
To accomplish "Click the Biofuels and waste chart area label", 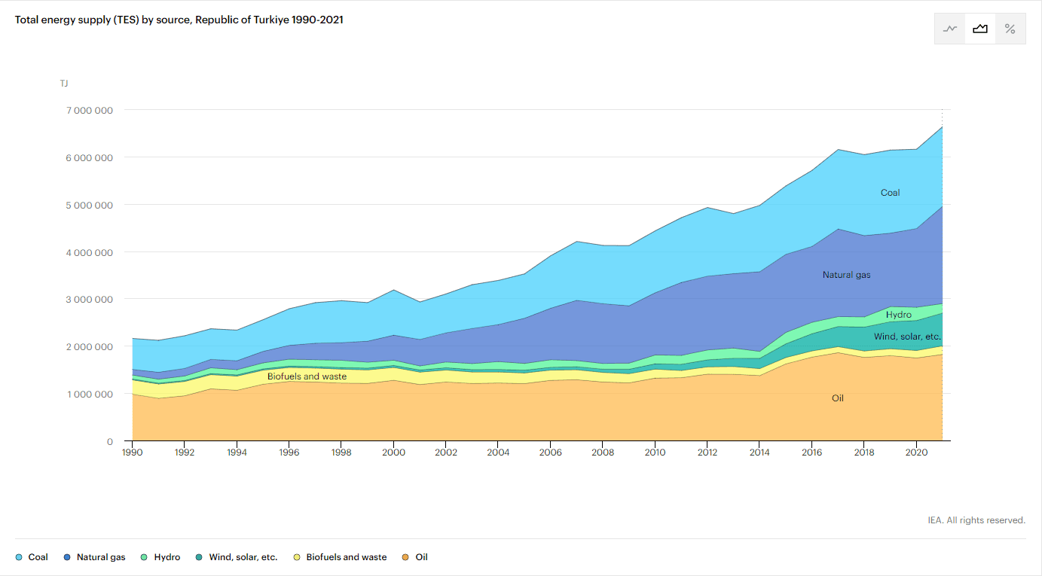I will tap(307, 376).
